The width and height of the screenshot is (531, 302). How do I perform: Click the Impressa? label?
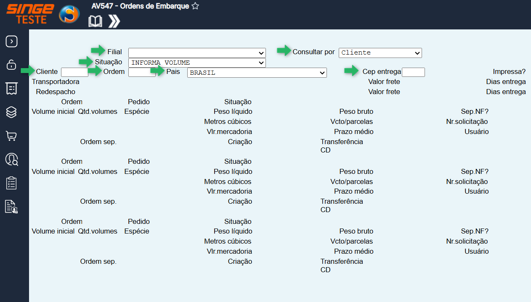(x=510, y=72)
